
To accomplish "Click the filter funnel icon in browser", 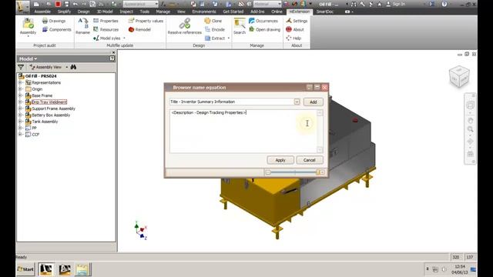I will 21,67.
